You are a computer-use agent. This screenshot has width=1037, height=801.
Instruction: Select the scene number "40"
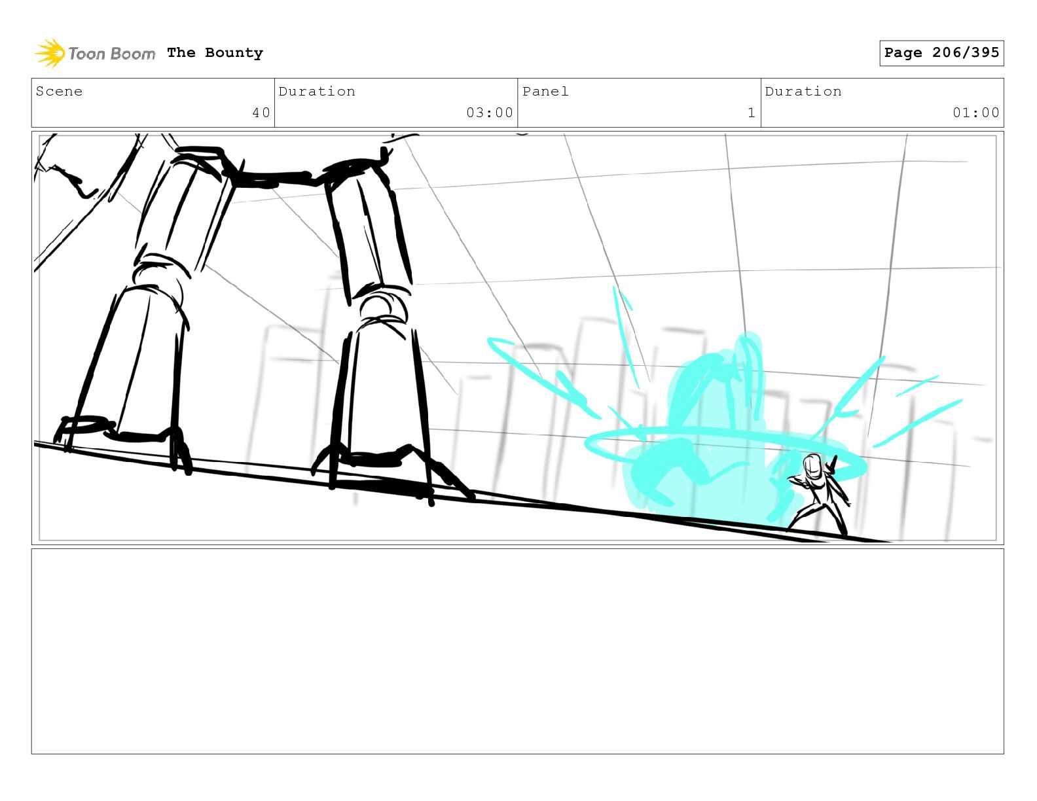coord(261,113)
